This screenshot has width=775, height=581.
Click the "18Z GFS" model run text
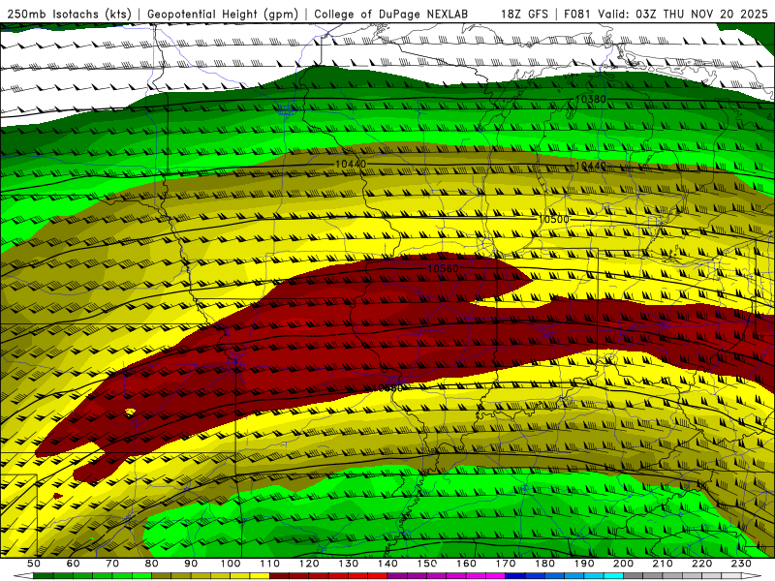[x=524, y=14]
